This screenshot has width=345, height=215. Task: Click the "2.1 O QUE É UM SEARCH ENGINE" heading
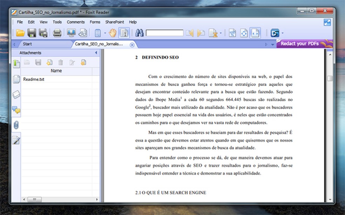click(170, 193)
